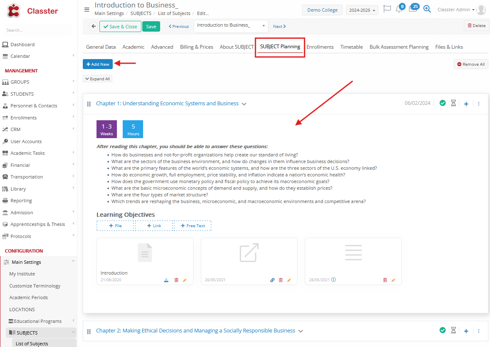Viewport: 490px width, 347px height.
Task: Open the Billing & Prices tab
Action: pyautogui.click(x=196, y=47)
